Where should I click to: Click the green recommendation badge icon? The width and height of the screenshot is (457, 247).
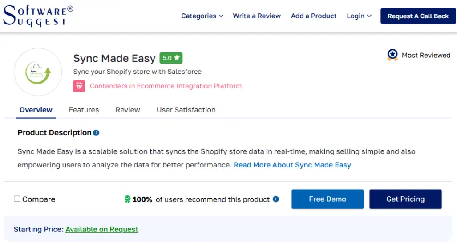point(127,199)
